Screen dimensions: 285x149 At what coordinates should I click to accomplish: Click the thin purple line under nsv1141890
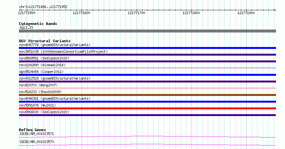pos(147,68)
